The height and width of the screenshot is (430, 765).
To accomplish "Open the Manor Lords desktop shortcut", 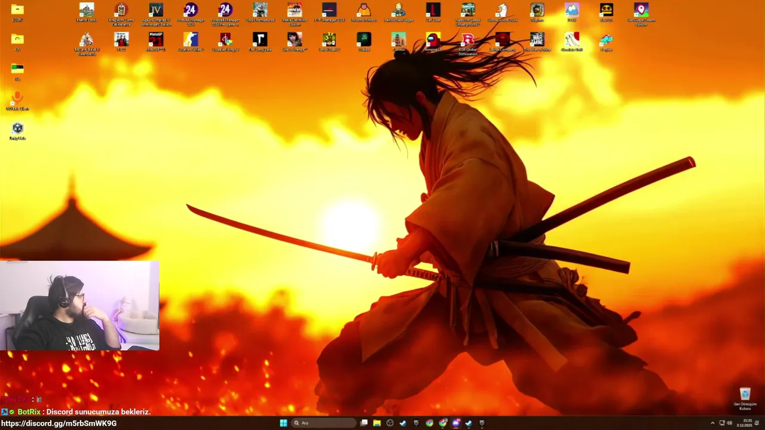I will (87, 13).
